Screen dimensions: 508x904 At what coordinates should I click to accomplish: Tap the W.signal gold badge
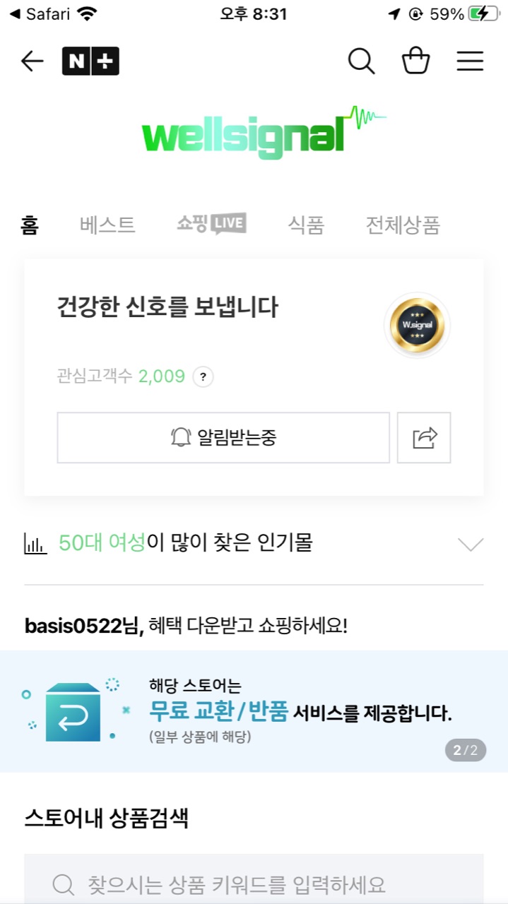click(417, 326)
